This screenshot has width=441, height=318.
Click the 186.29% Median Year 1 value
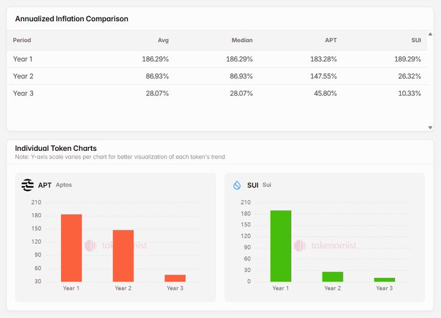pyautogui.click(x=239, y=59)
